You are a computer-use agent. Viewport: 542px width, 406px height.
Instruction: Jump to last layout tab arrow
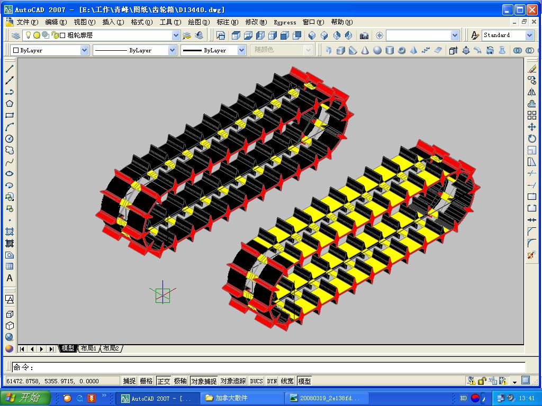pos(51,349)
